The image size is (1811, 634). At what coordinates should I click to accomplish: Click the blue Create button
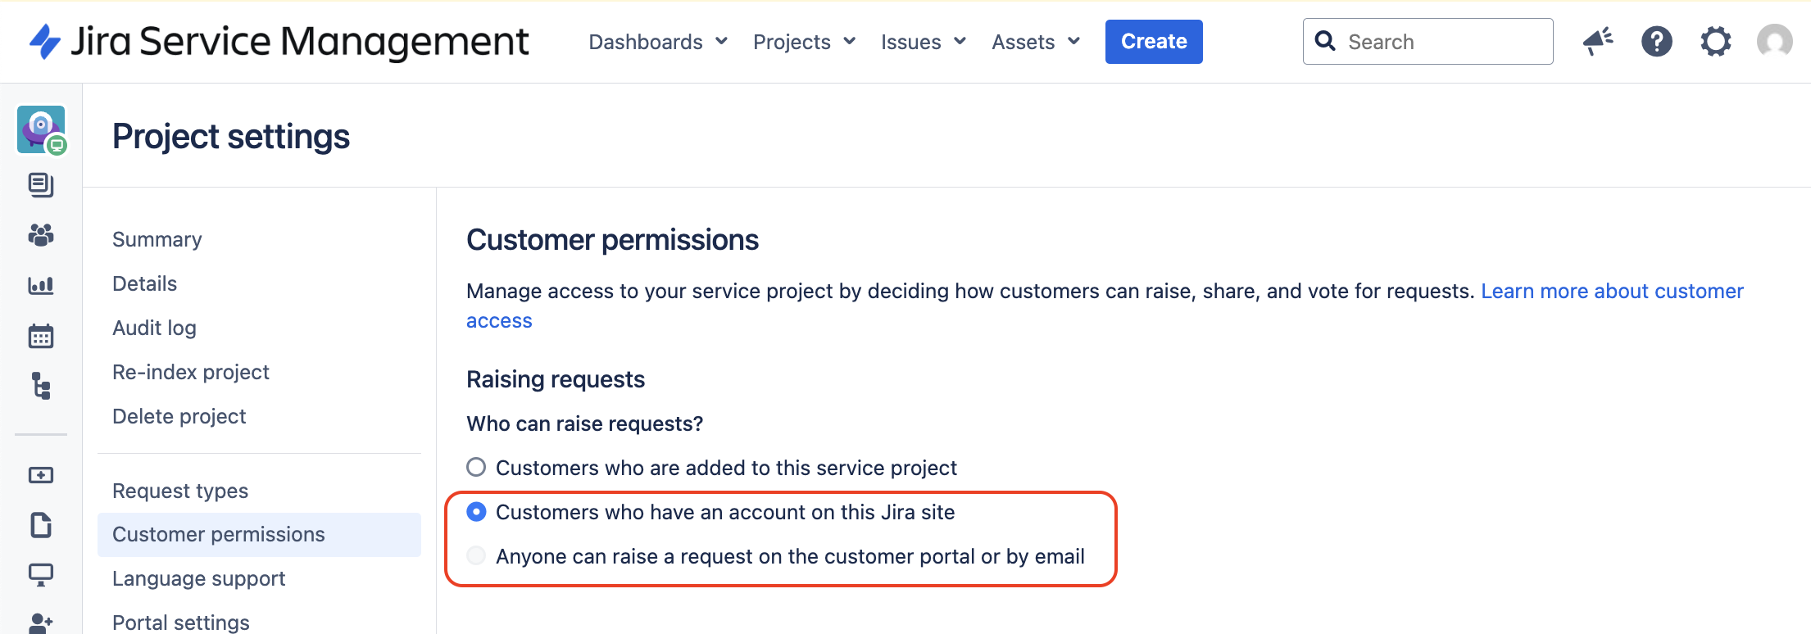tap(1154, 42)
